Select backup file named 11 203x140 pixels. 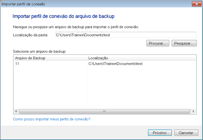[17, 64]
